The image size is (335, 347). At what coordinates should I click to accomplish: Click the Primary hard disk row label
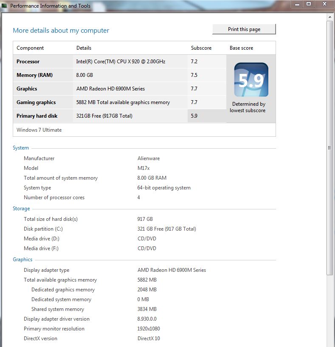click(x=37, y=116)
